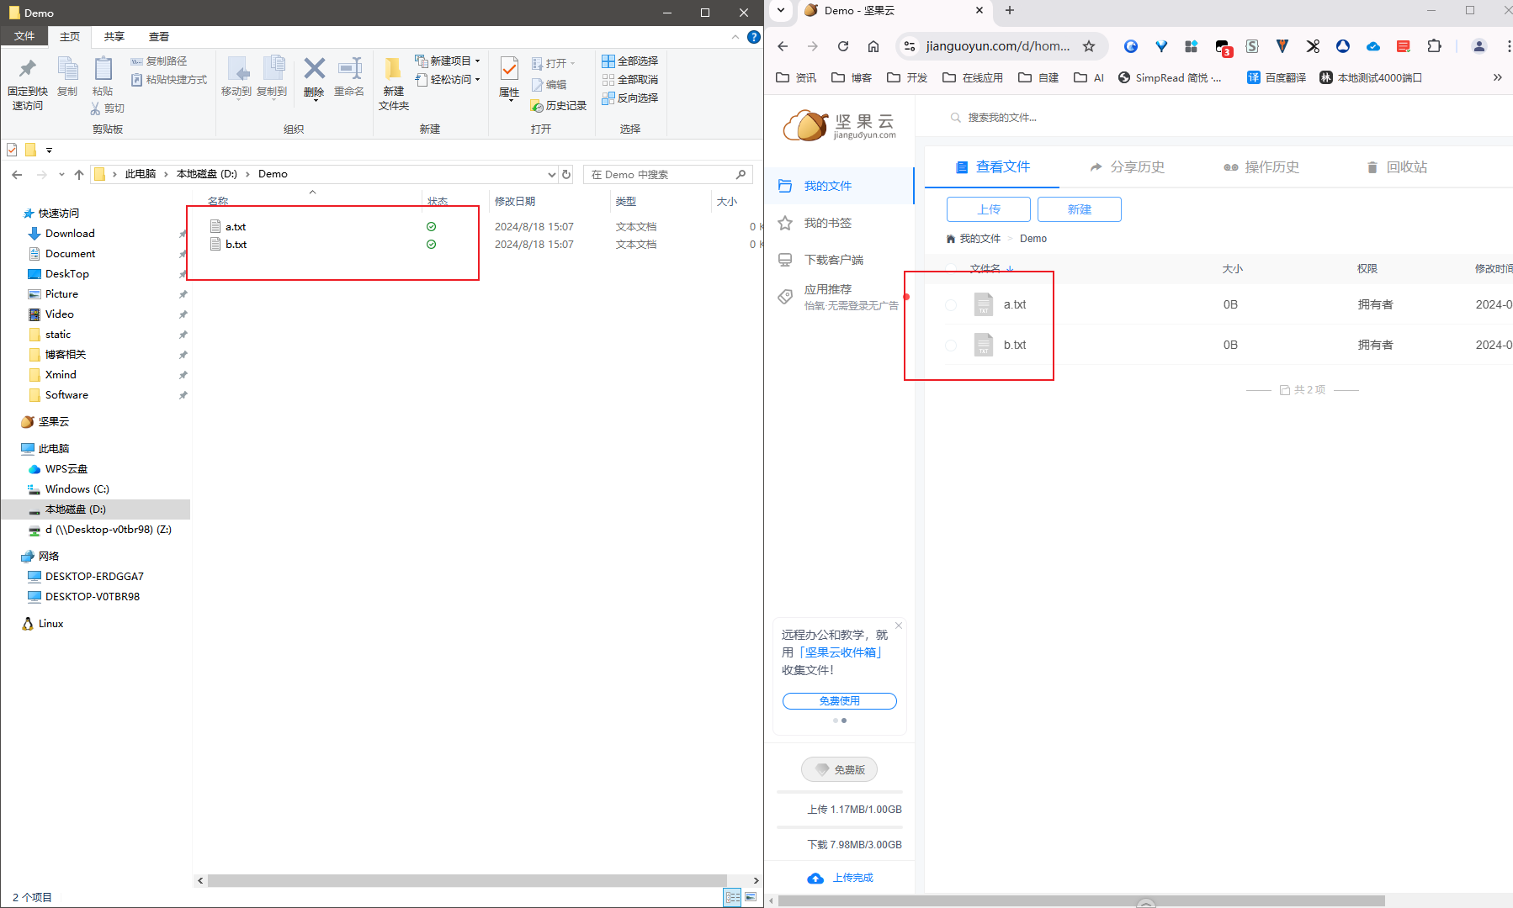Click the 新建 button in 坚果云
Image resolution: width=1513 pixels, height=908 pixels.
pyautogui.click(x=1080, y=209)
